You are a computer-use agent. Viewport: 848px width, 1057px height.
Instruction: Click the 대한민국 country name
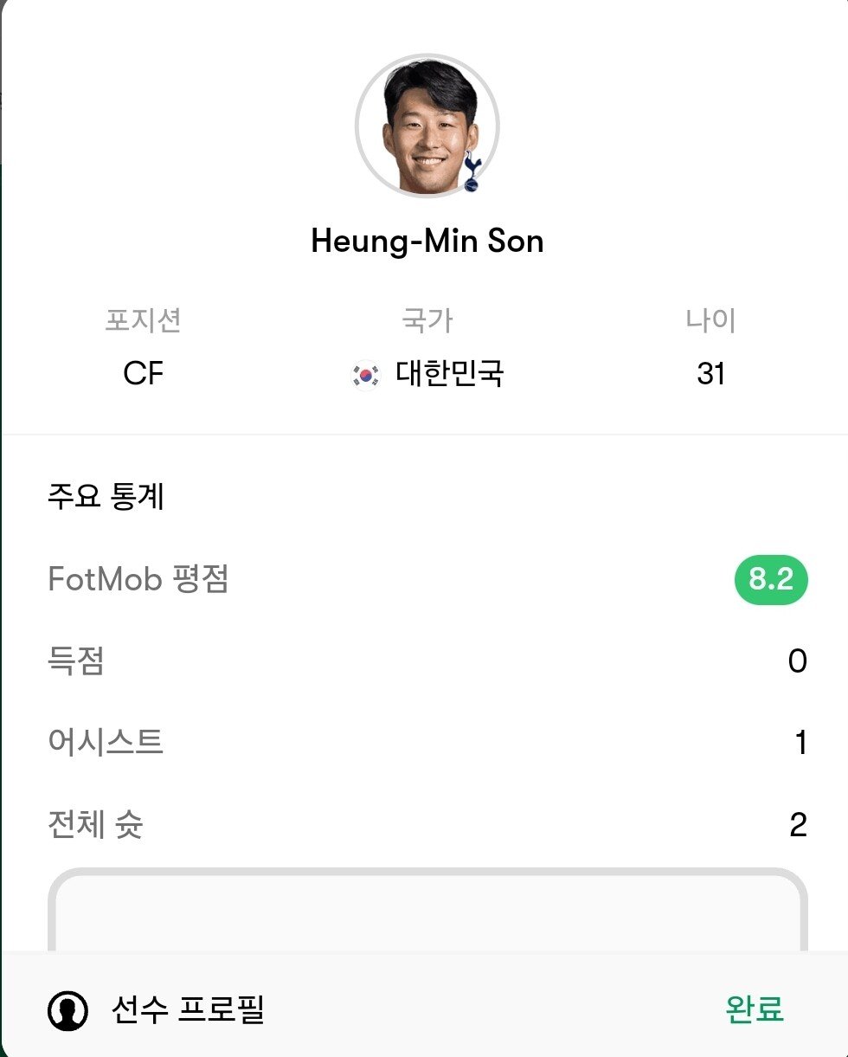pos(450,374)
